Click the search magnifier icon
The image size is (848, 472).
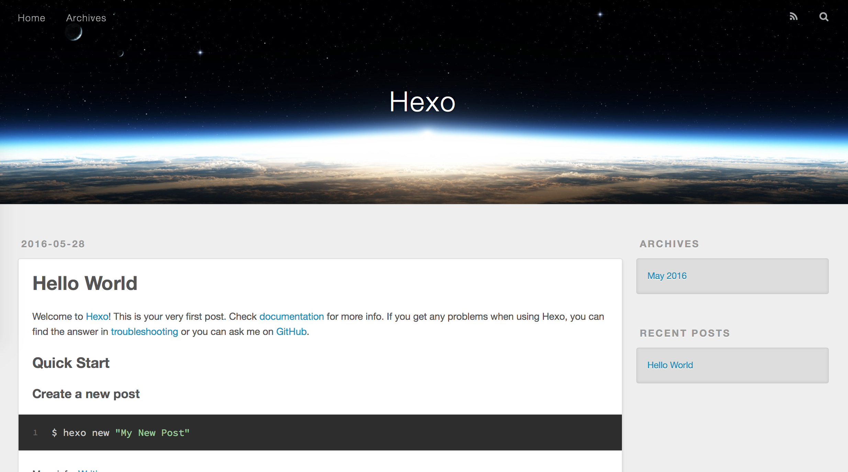(x=824, y=16)
